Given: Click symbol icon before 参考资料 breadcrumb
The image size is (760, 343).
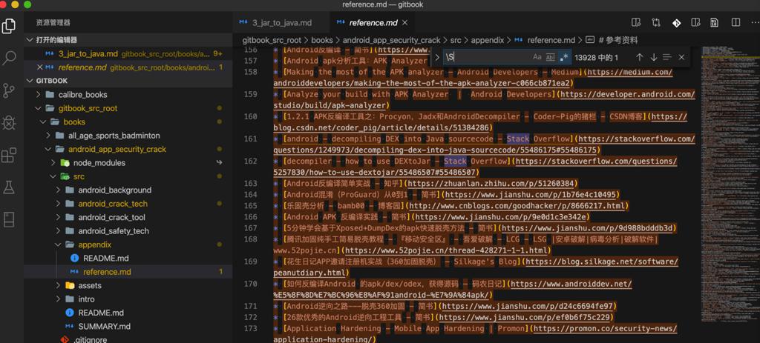Looking at the screenshot, I should [590, 40].
